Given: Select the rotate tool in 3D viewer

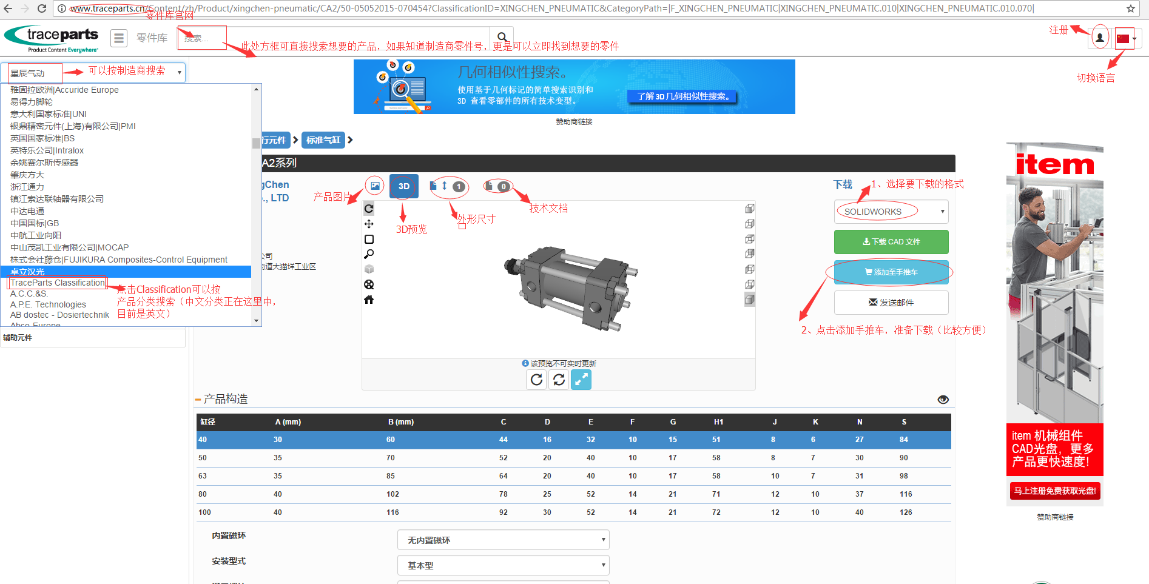Looking at the screenshot, I should click(369, 209).
